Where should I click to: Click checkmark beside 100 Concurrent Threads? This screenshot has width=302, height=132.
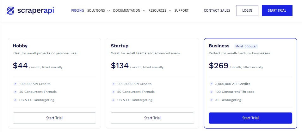[211, 92]
